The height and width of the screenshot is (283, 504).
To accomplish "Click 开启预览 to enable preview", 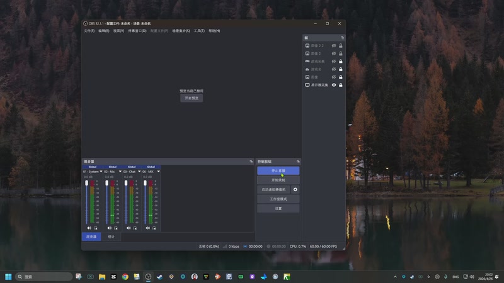I will coord(192,98).
